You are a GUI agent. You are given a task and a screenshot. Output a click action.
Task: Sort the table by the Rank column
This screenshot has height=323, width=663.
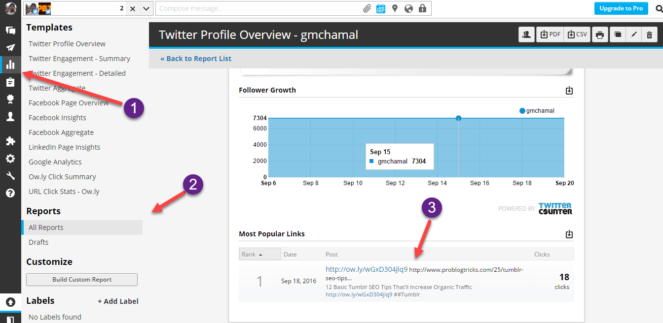click(259, 254)
